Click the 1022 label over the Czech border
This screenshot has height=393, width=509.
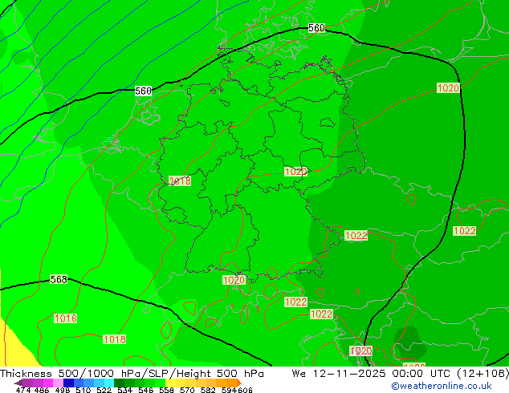click(356, 236)
